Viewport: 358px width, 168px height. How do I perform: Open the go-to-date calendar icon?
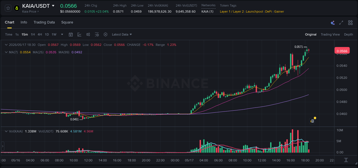pos(71,34)
